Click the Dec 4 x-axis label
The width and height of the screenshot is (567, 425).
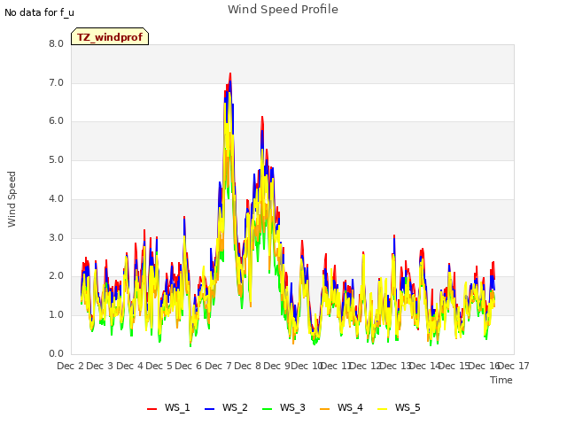click(x=130, y=366)
